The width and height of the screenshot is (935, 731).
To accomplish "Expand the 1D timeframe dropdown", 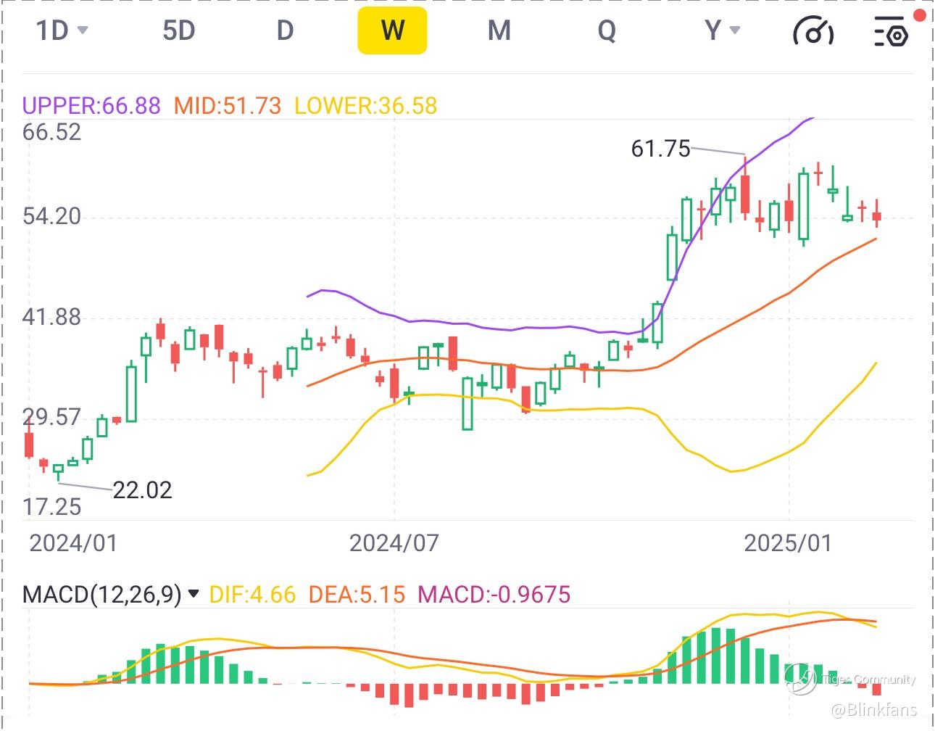I will coord(62,30).
